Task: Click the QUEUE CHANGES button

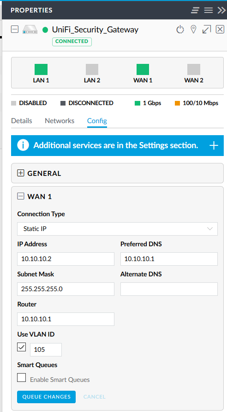Action: (x=46, y=397)
